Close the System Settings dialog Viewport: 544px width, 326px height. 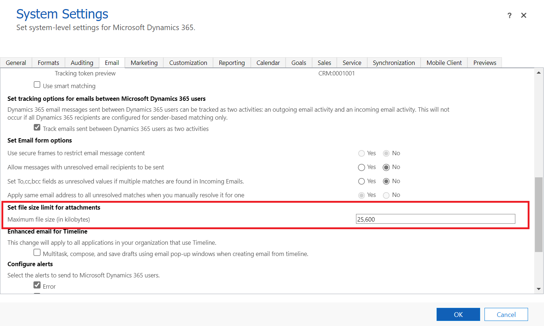[x=524, y=15]
